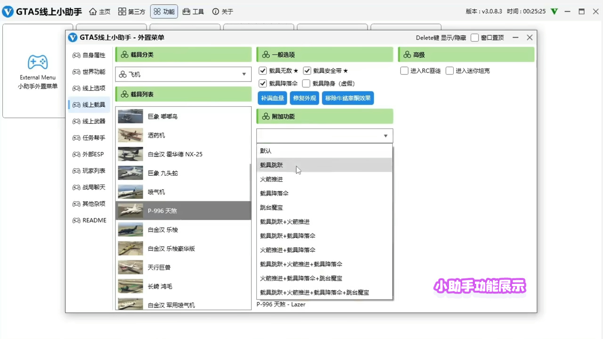Click the gamepad icon beside 自身属性
The image size is (603, 339).
(x=76, y=55)
